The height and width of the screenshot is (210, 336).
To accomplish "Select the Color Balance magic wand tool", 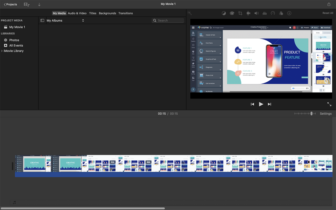I will click(224, 13).
